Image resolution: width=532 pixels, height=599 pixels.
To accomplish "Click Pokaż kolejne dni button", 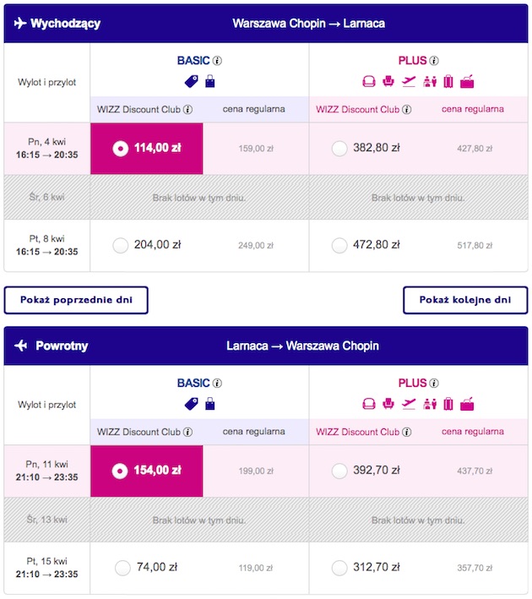I will (x=465, y=300).
